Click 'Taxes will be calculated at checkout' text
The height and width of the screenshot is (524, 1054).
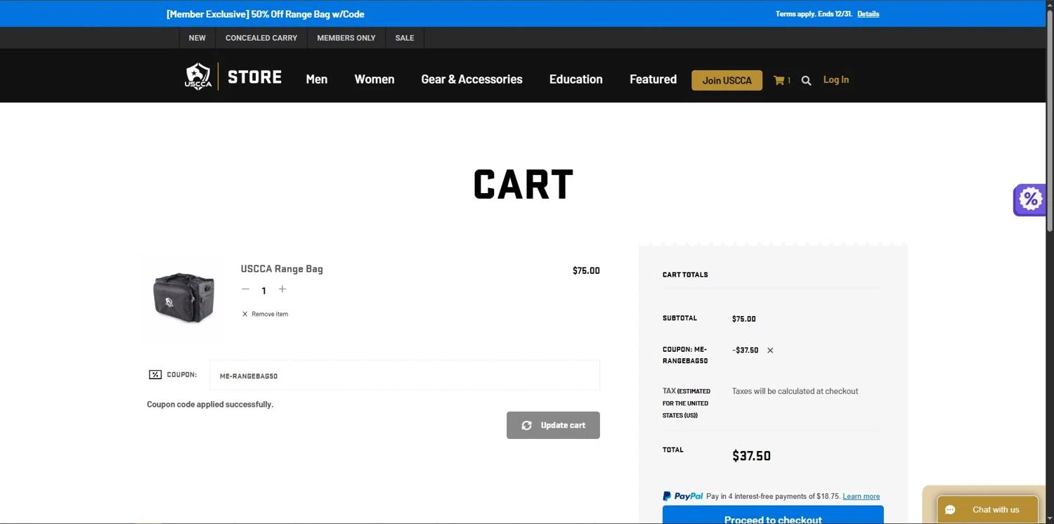[795, 391]
